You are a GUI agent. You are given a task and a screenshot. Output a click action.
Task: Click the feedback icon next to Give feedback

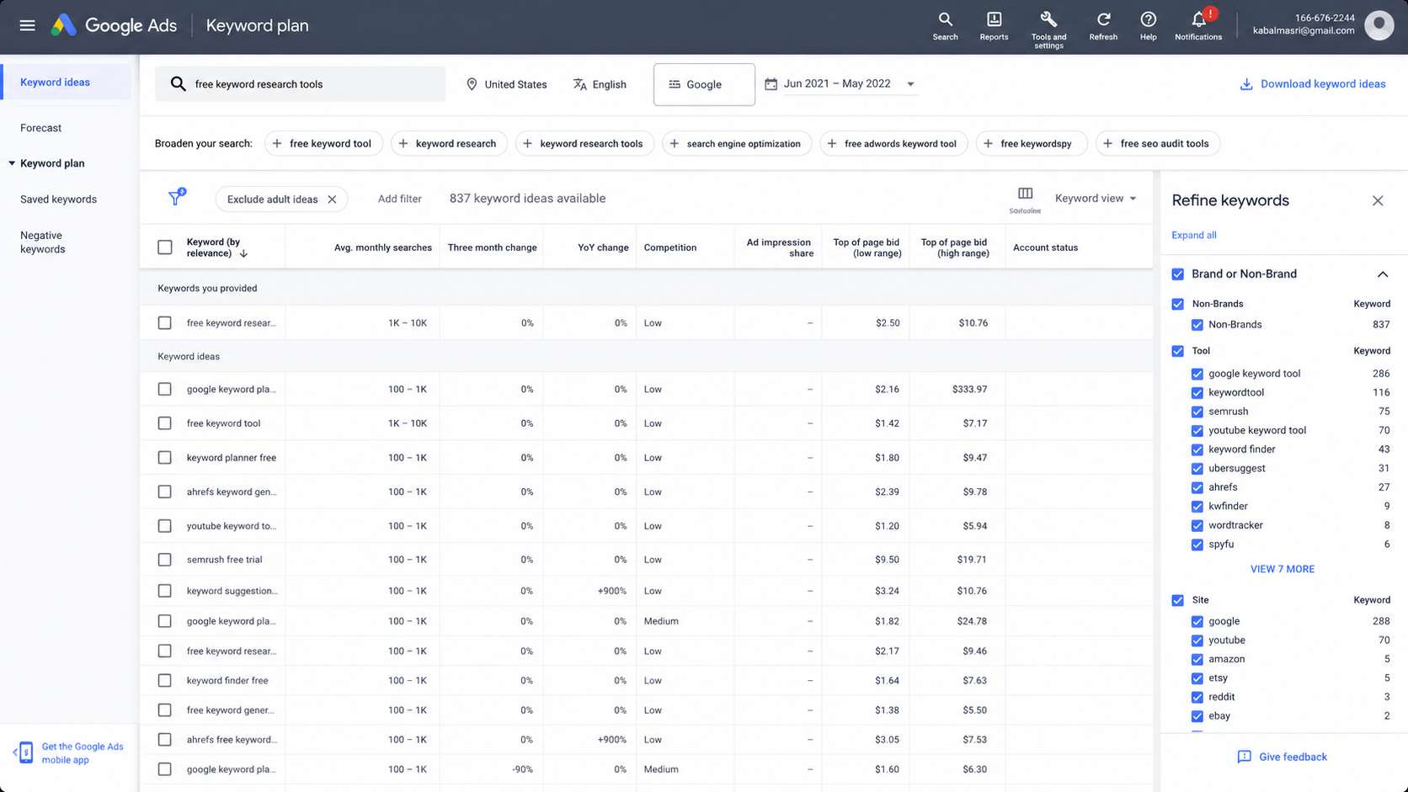[x=1244, y=757]
